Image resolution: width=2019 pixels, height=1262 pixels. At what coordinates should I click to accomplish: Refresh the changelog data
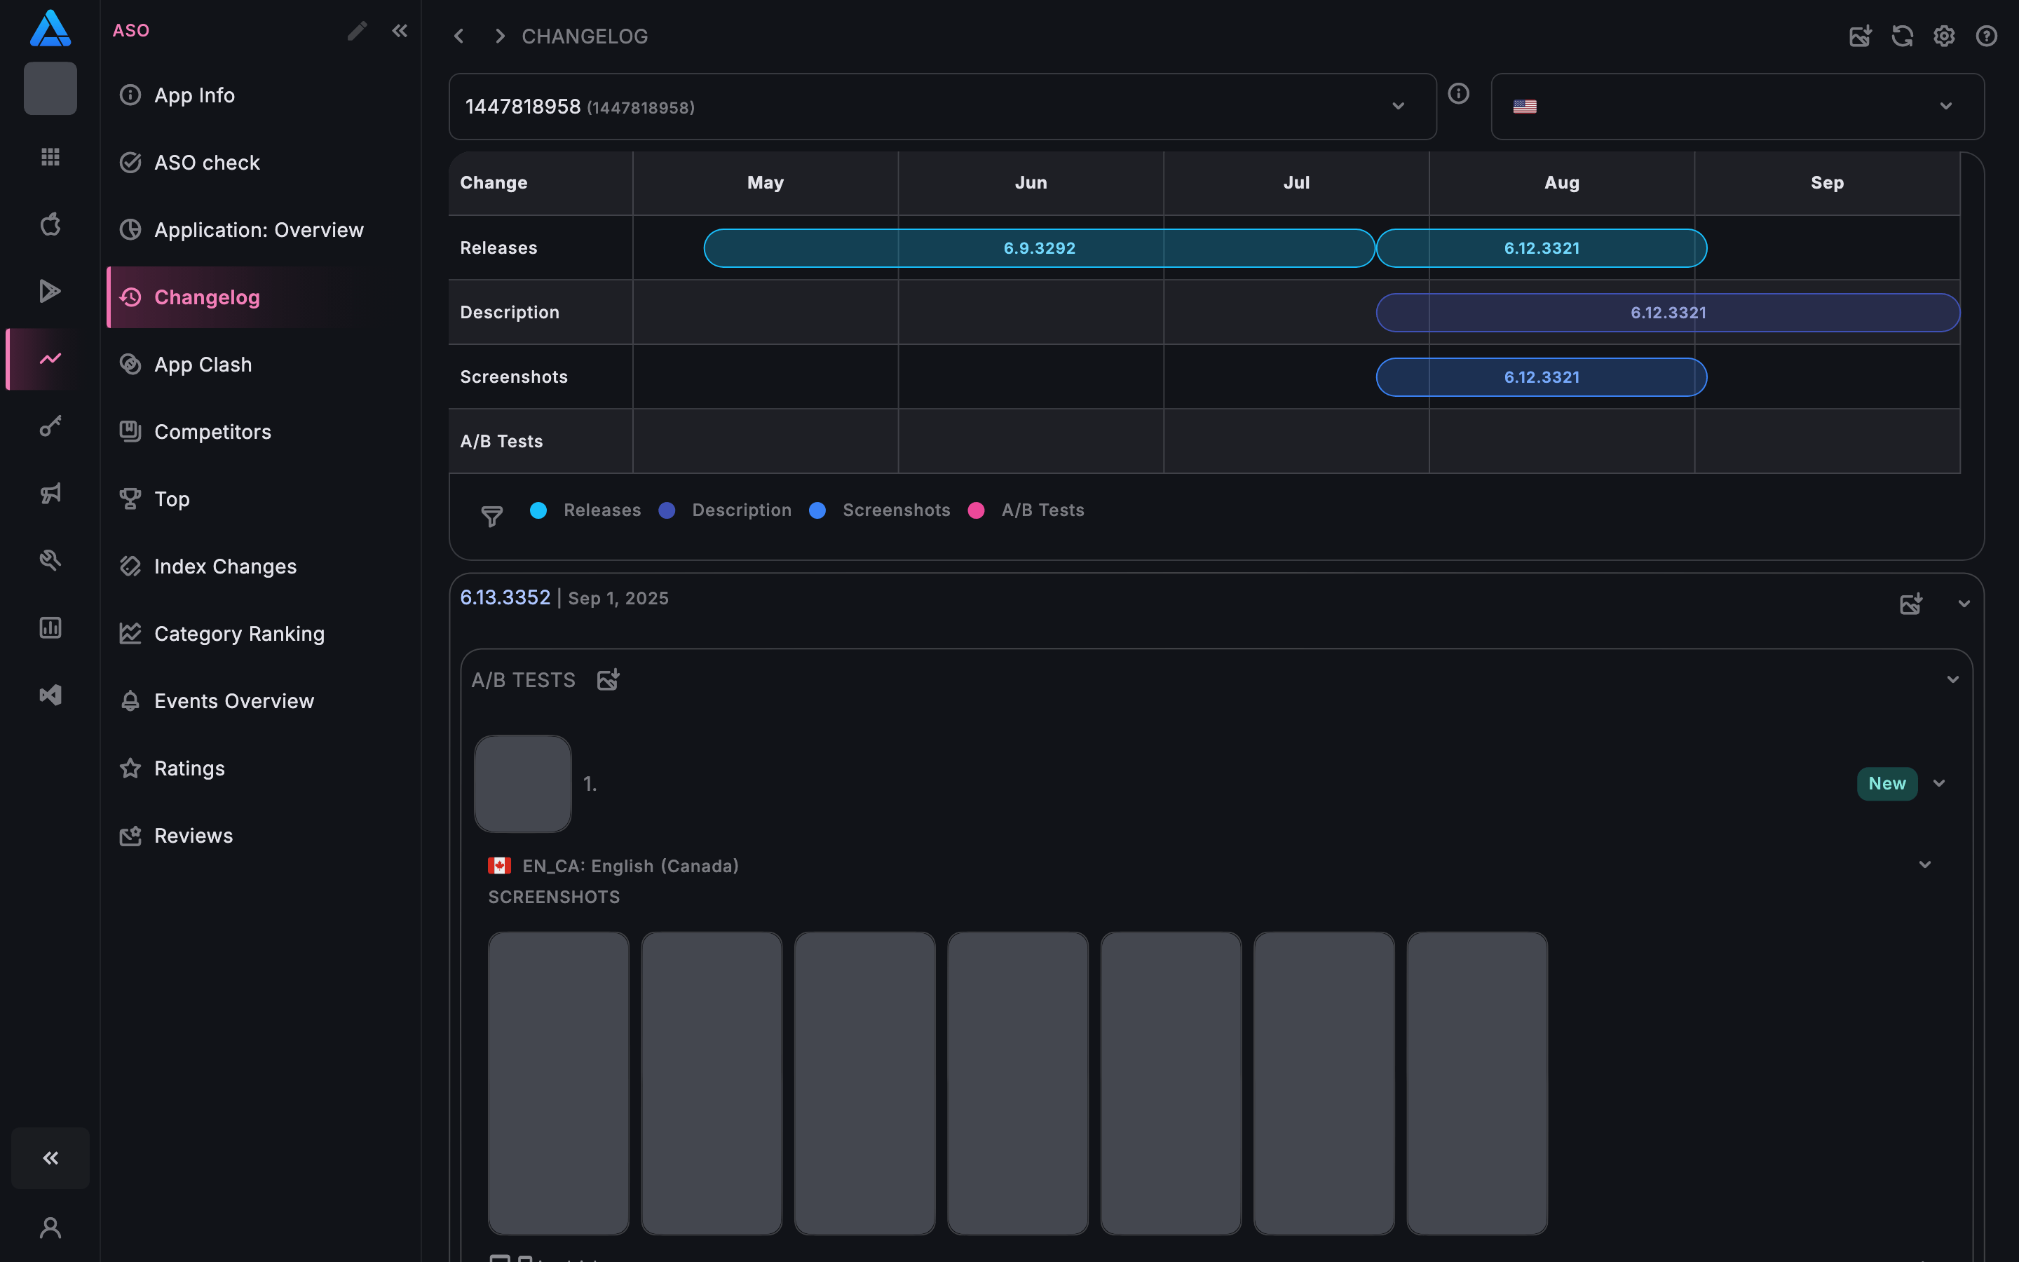(1902, 36)
